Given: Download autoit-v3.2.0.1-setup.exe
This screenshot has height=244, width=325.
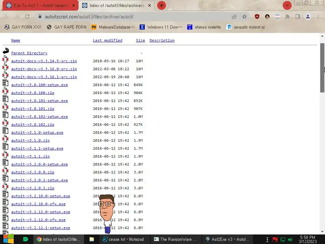Looking at the screenshot, I should pos(39,180).
